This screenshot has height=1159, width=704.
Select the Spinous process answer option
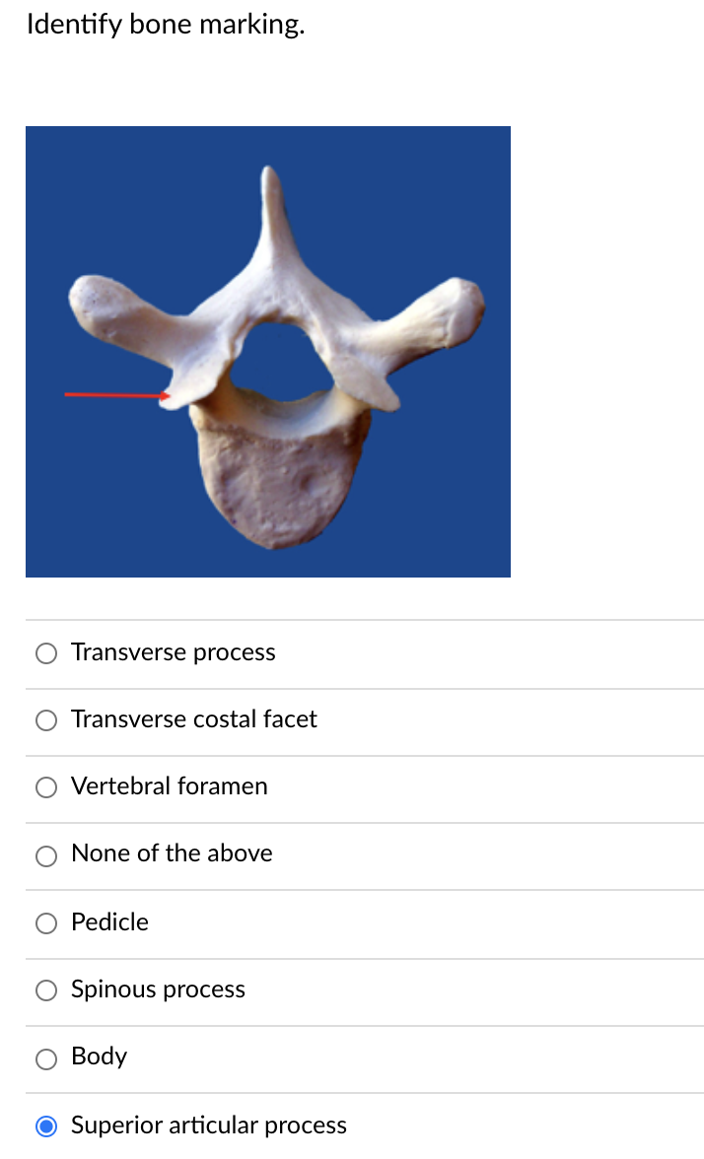(x=45, y=990)
